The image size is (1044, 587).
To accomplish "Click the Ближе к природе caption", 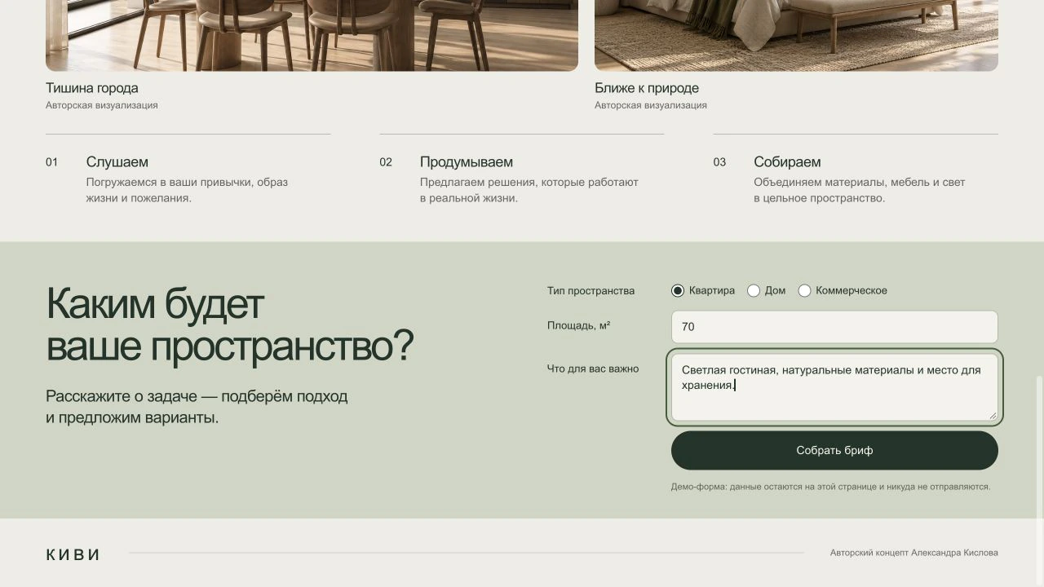I will coord(647,88).
